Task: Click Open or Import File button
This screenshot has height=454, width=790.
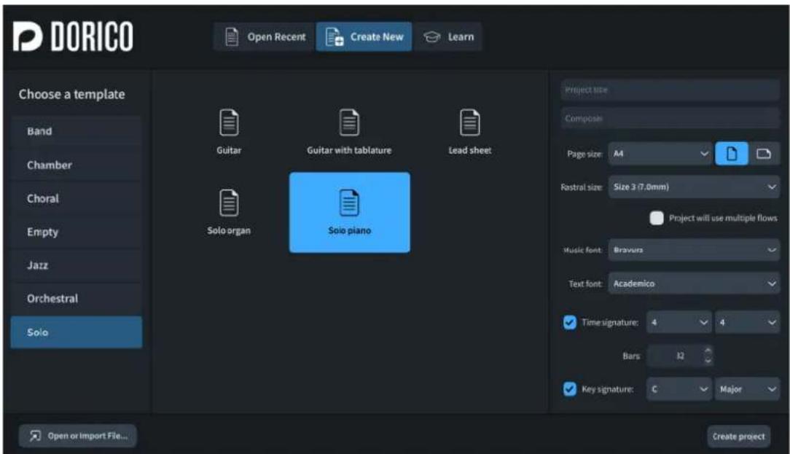Action: (77, 436)
